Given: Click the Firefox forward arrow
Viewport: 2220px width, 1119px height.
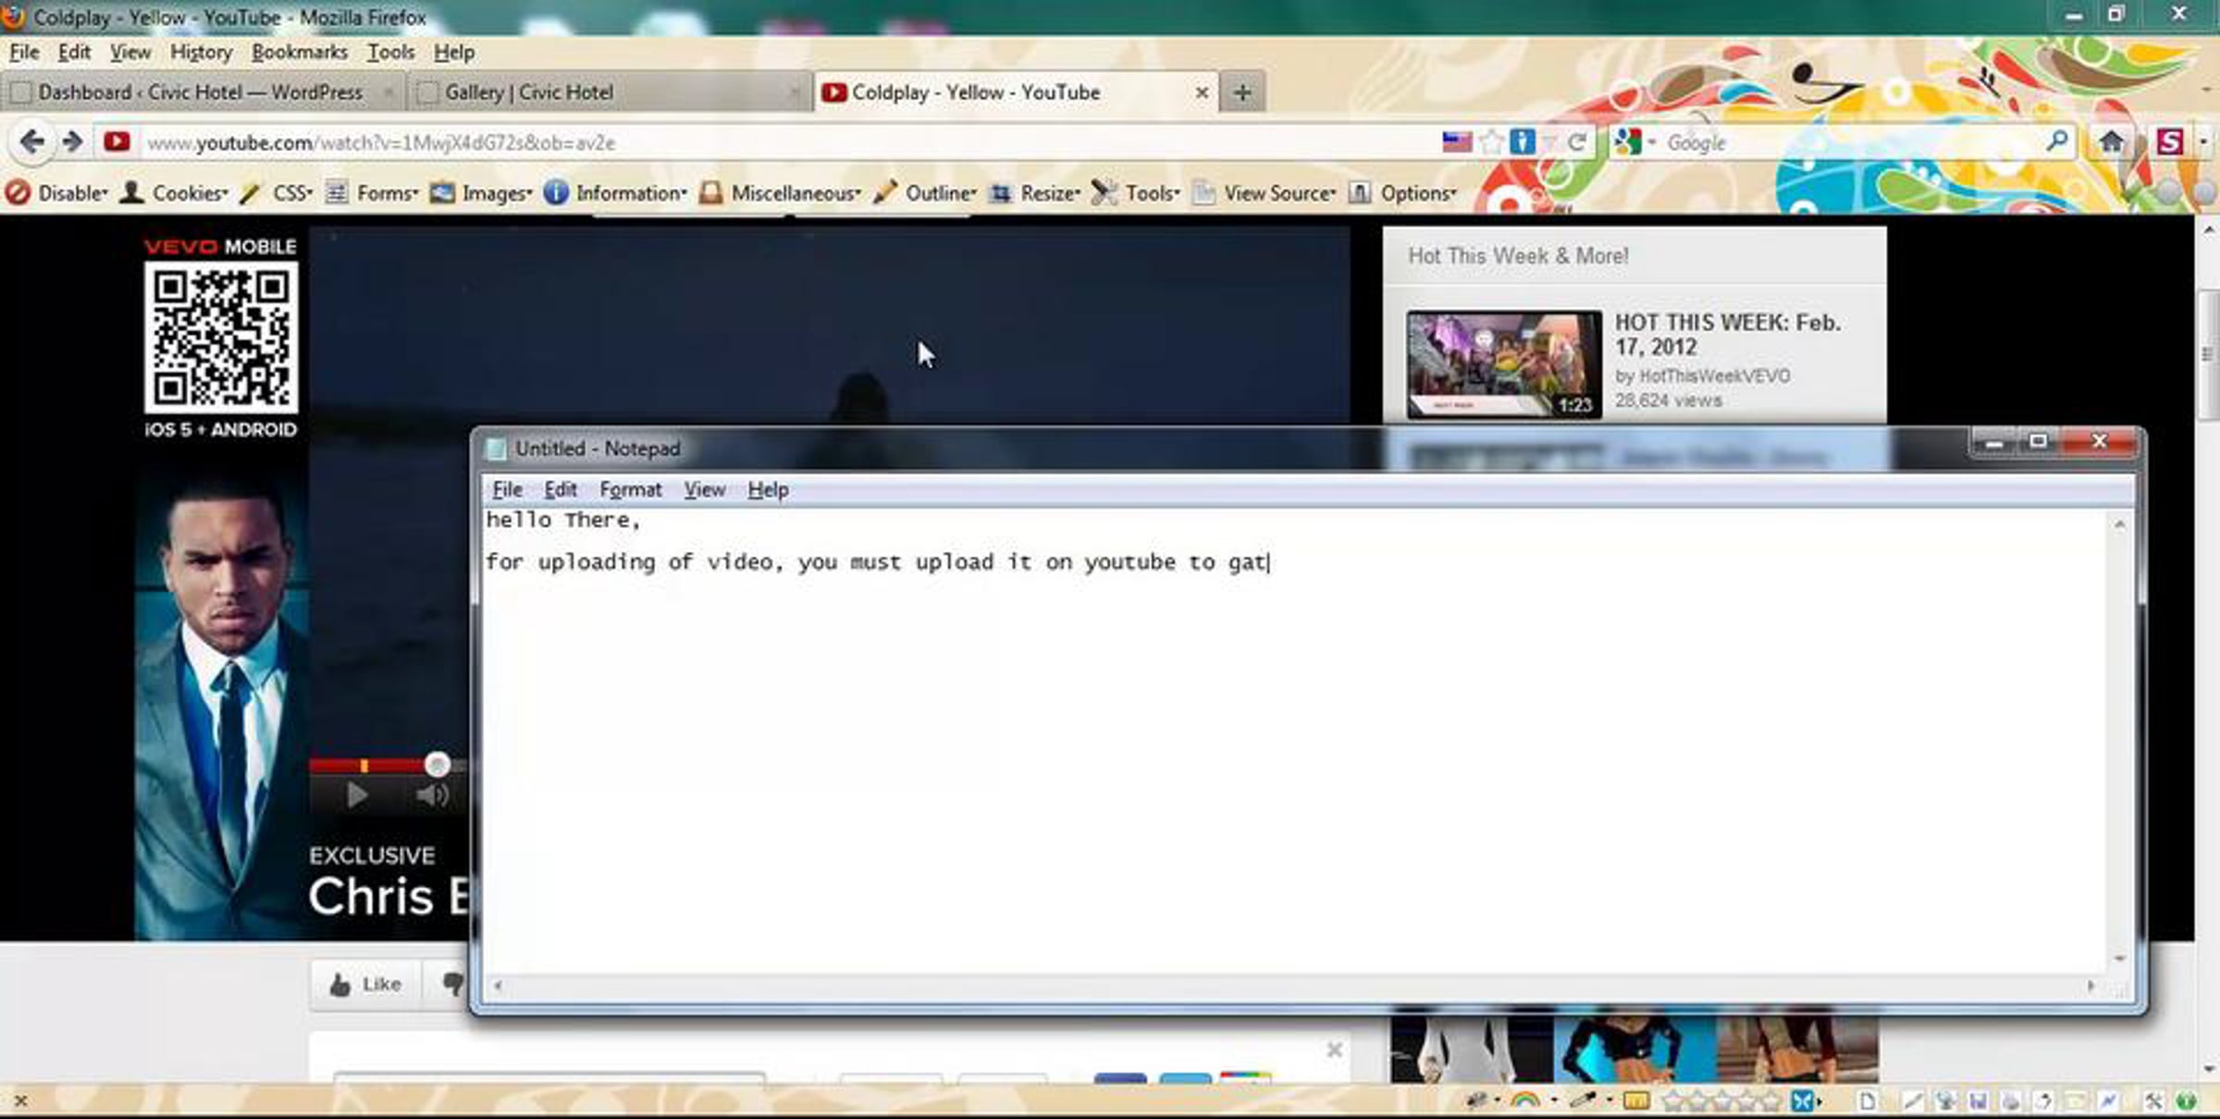Looking at the screenshot, I should click(x=72, y=141).
